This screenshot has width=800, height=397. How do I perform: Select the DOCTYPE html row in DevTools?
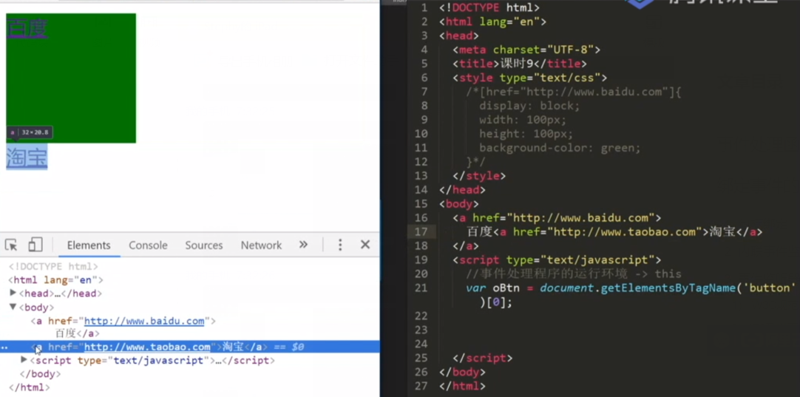[53, 267]
